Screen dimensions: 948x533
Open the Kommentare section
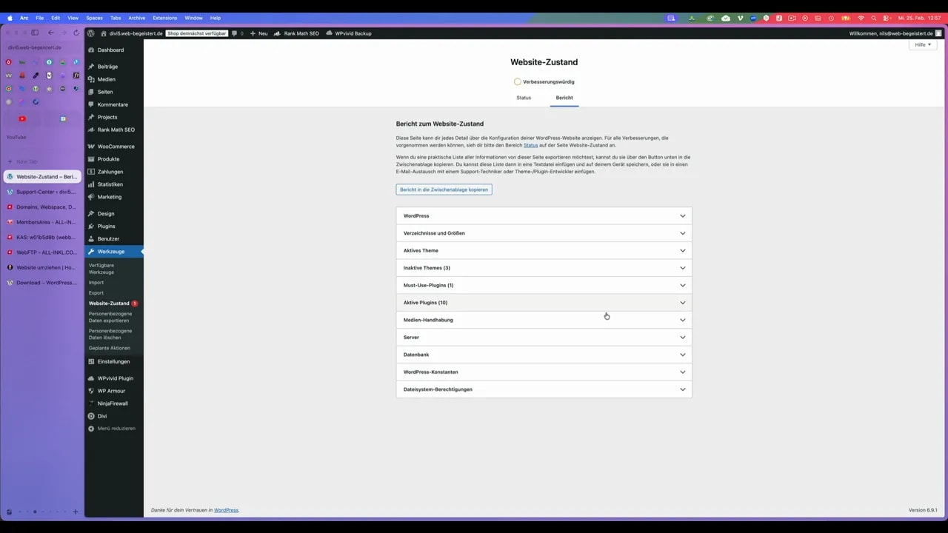pyautogui.click(x=113, y=104)
